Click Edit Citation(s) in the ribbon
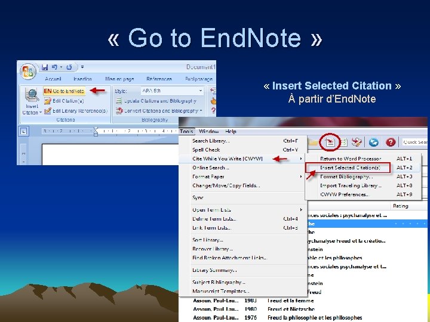The height and width of the screenshot is (322, 430). (64, 101)
